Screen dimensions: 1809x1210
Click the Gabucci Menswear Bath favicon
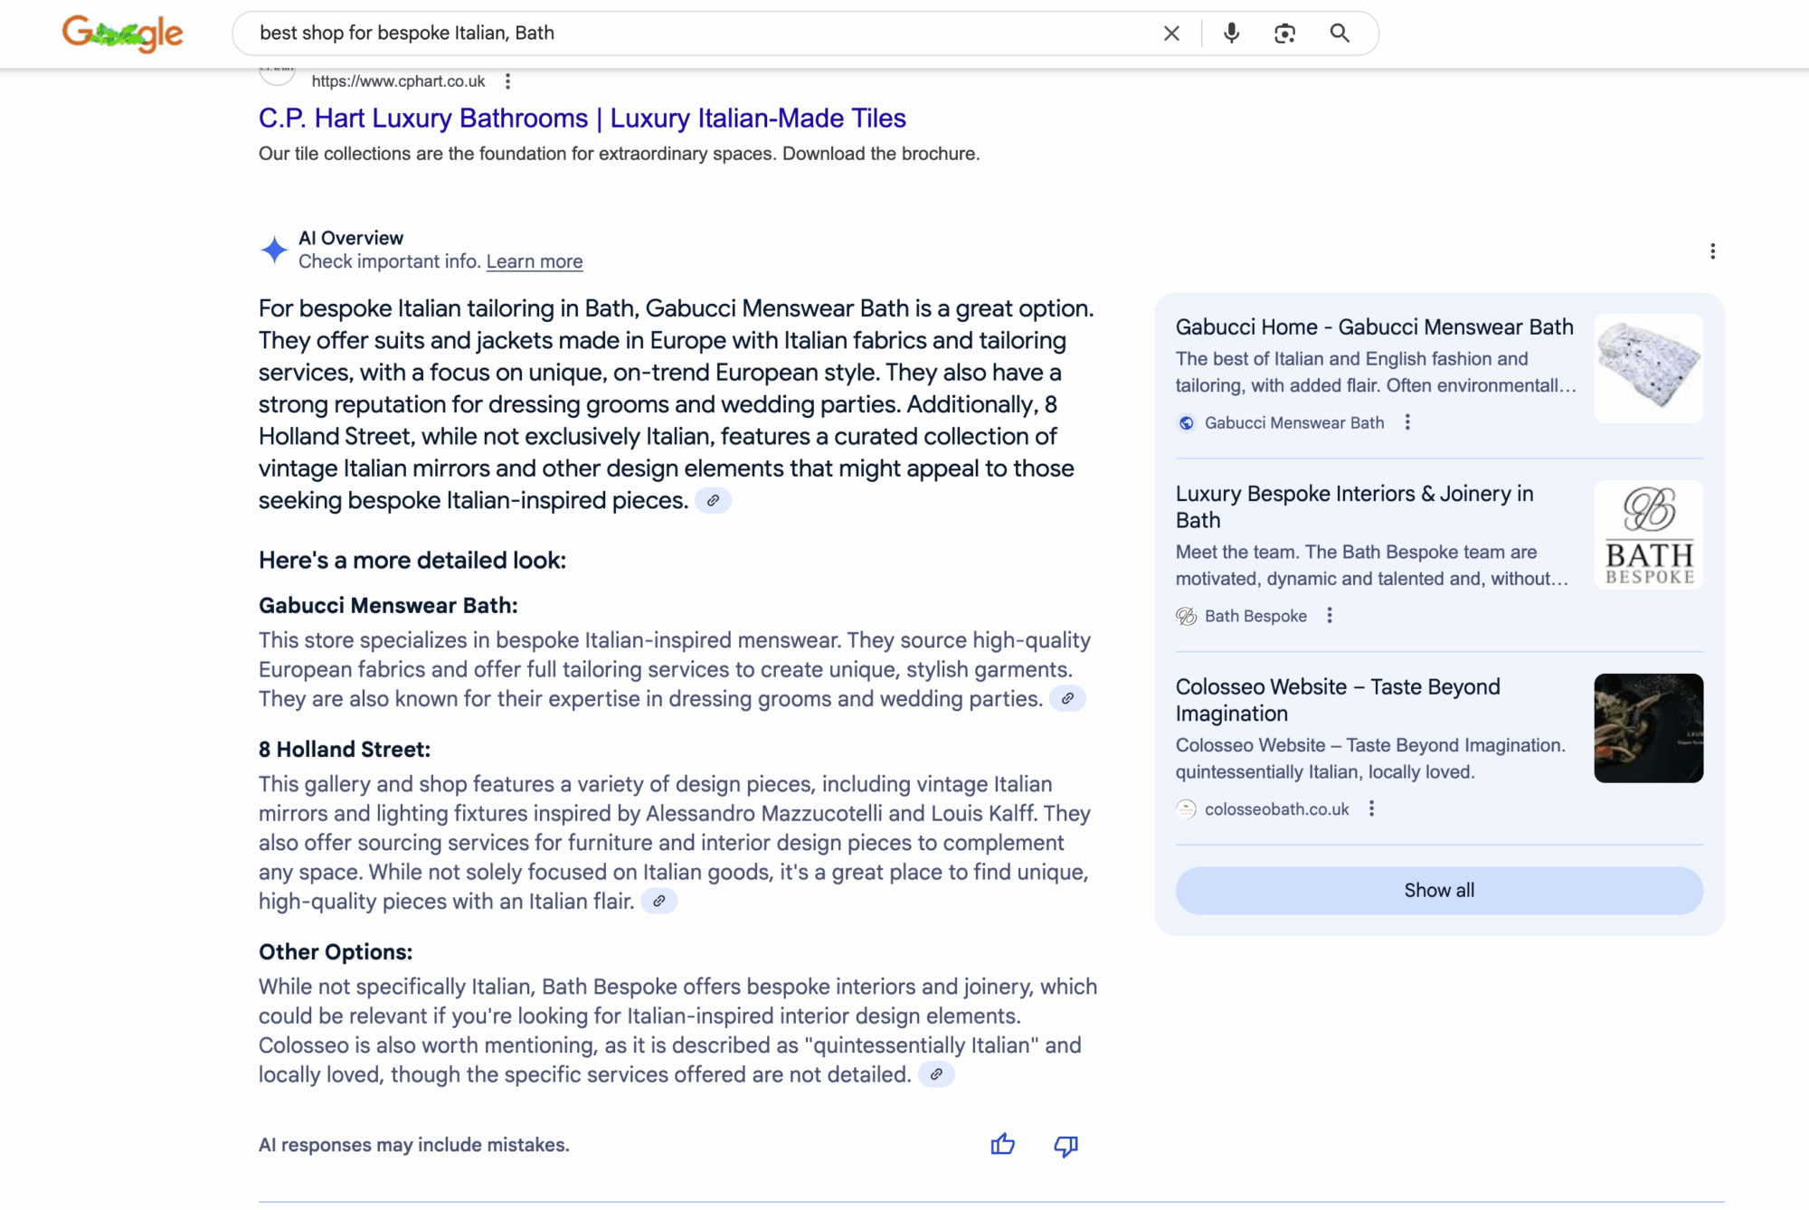(x=1186, y=422)
